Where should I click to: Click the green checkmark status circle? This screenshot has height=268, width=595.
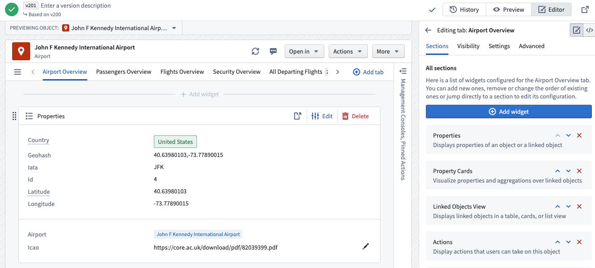(12, 9)
